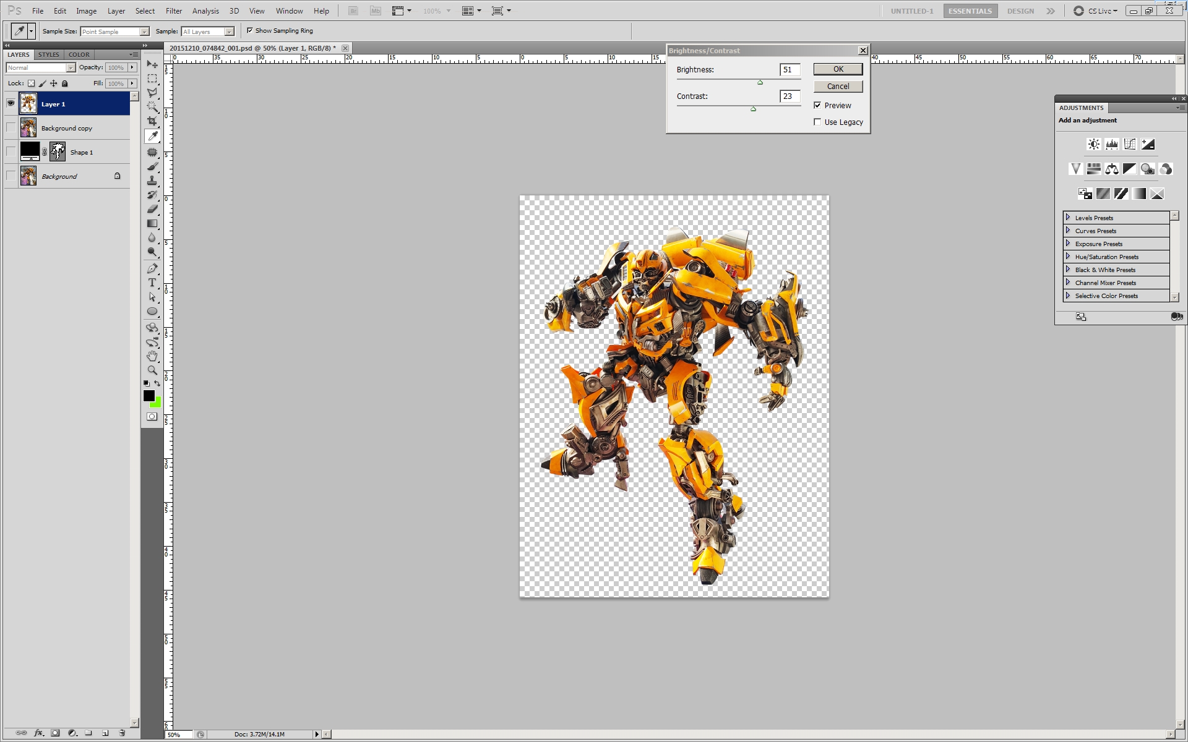The width and height of the screenshot is (1188, 742).
Task: Expand Curves Presets
Action: 1068,231
